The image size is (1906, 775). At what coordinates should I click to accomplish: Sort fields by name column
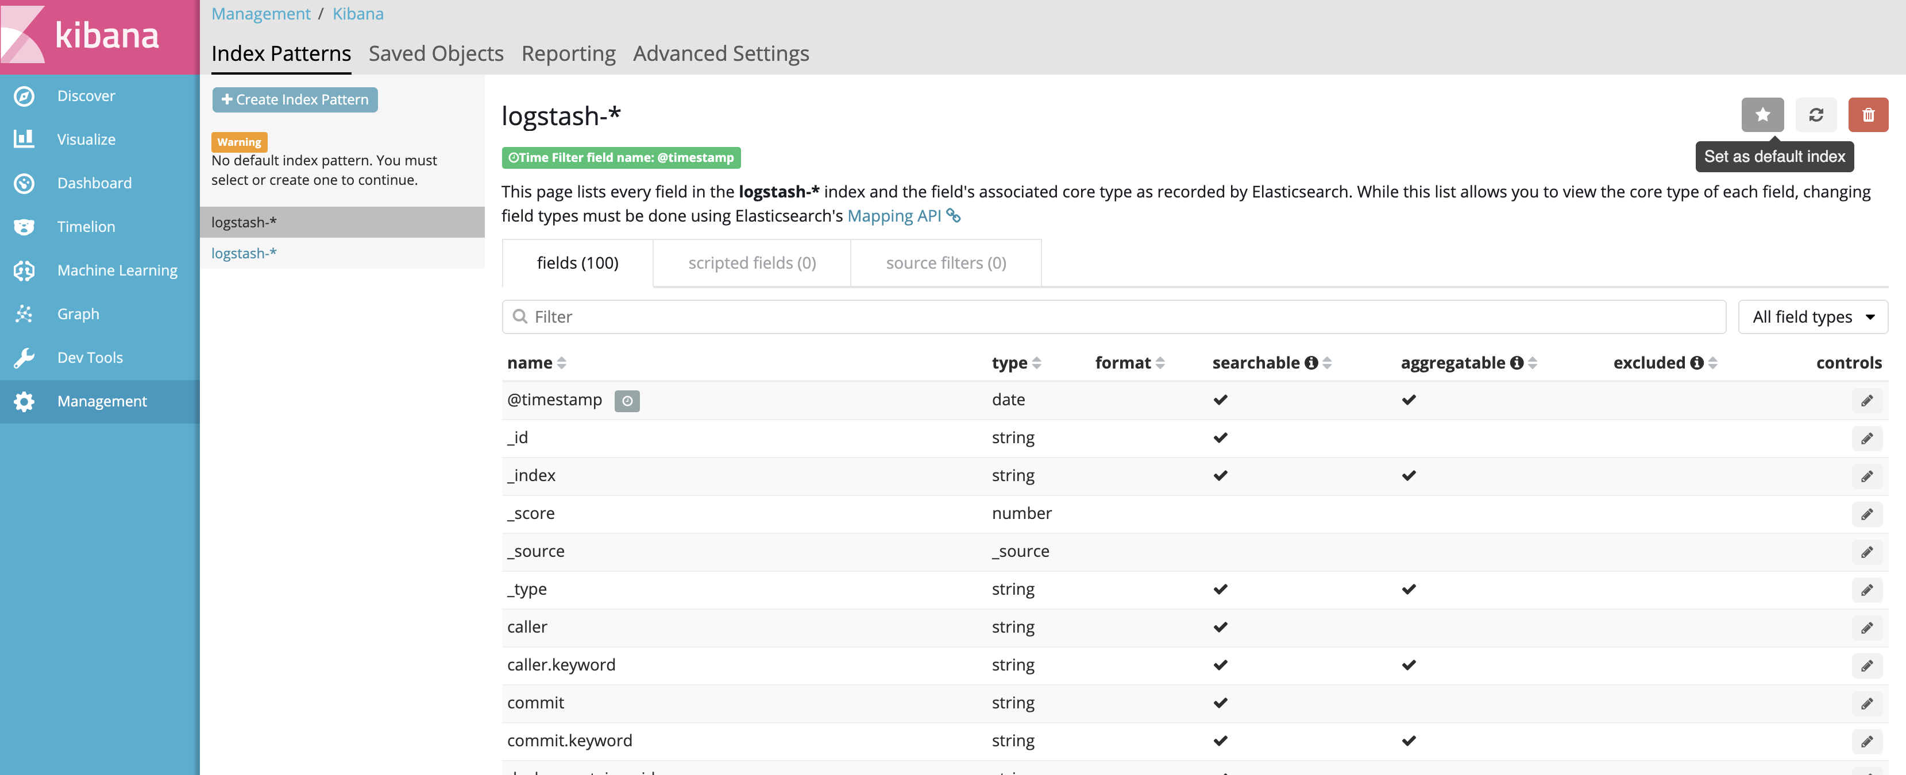coord(561,362)
